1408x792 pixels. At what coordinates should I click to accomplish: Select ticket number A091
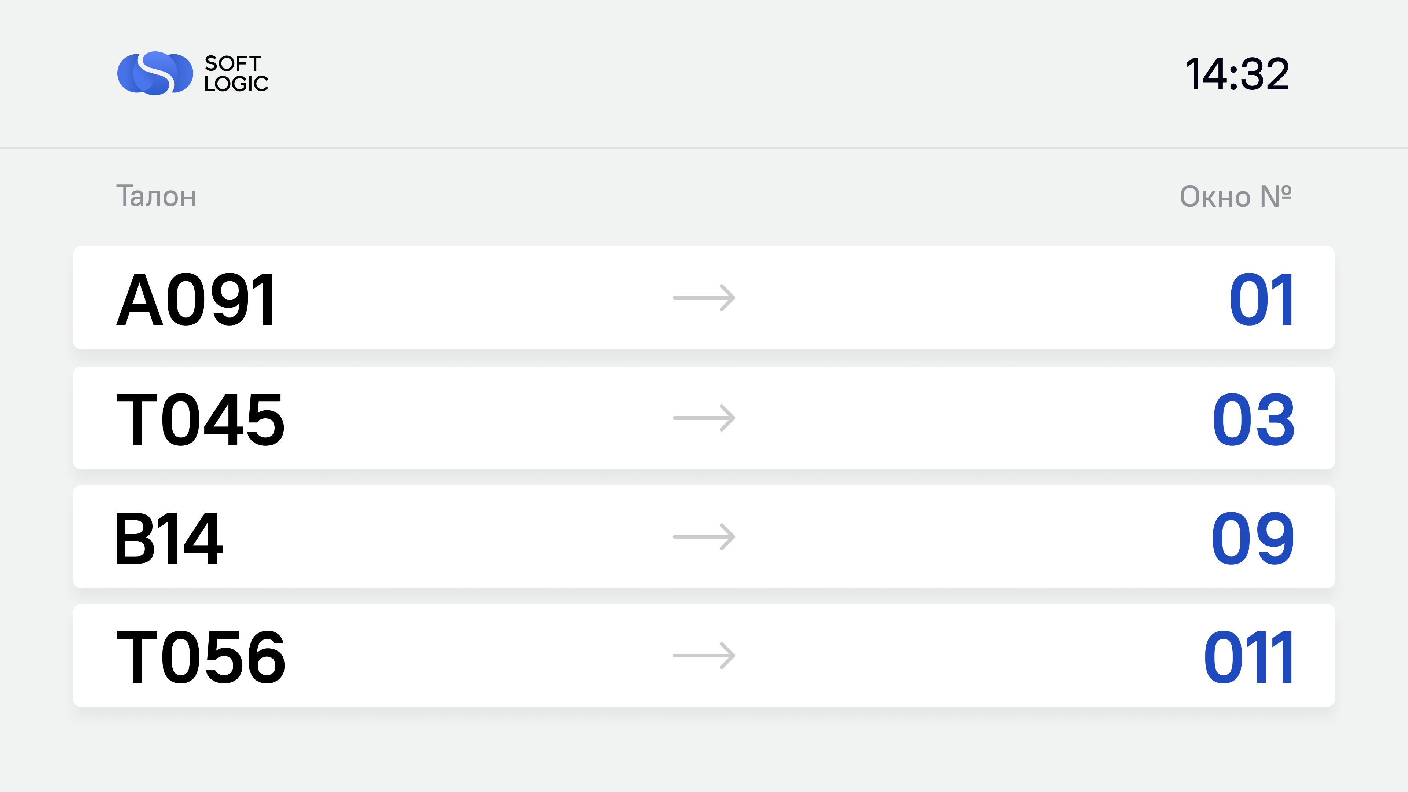click(196, 300)
